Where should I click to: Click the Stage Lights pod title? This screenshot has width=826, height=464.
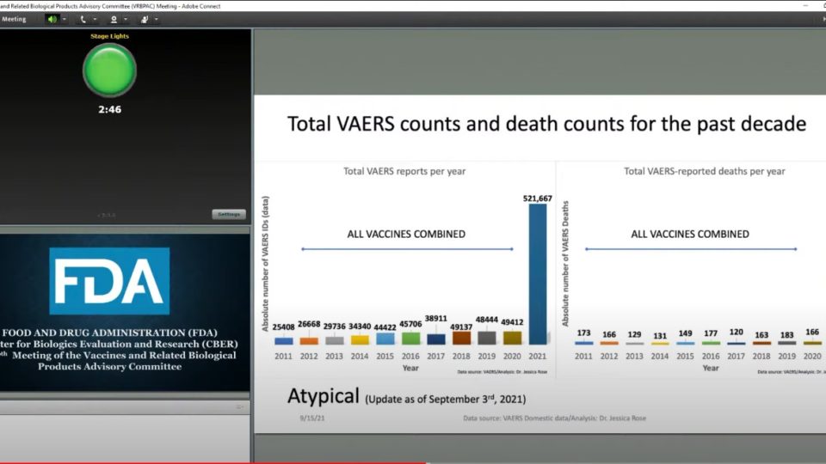[x=109, y=36]
